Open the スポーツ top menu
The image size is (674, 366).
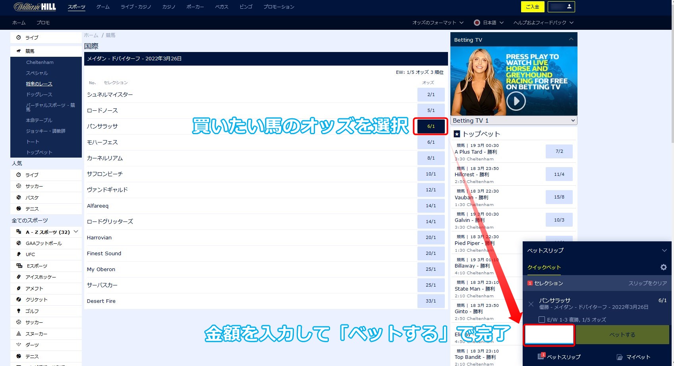tap(76, 7)
